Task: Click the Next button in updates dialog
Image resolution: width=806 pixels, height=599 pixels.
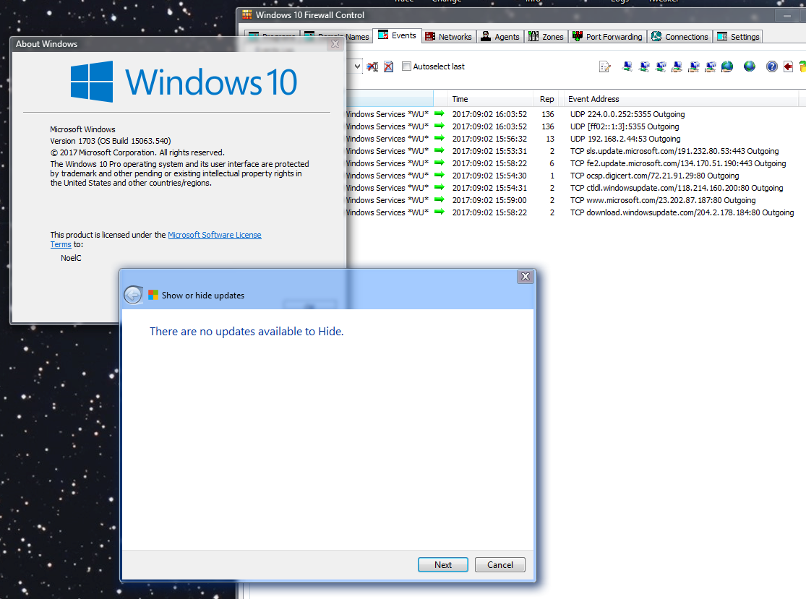Action: click(443, 564)
